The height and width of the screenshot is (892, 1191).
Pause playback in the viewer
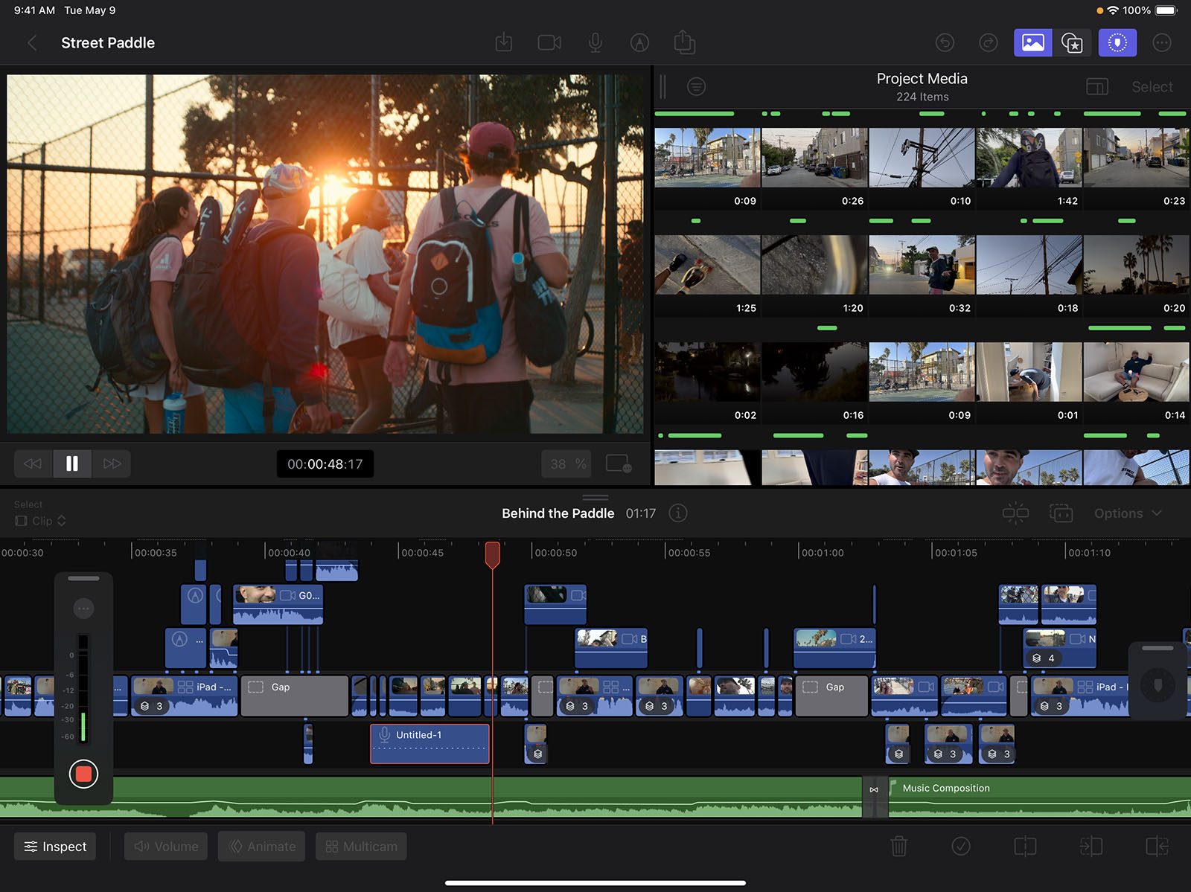point(72,463)
